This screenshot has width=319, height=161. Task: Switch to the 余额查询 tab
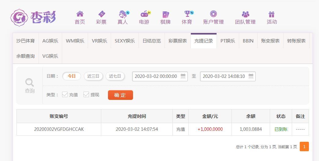[x=26, y=56]
